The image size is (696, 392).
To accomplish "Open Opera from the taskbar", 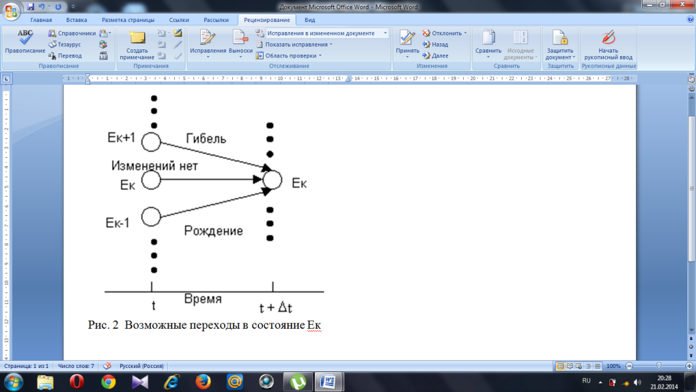I will pyautogui.click(x=77, y=382).
